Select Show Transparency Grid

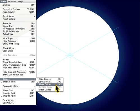coord(18,65)
